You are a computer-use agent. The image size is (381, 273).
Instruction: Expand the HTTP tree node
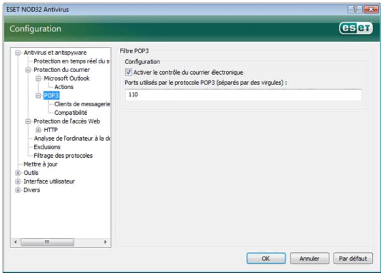click(x=38, y=130)
